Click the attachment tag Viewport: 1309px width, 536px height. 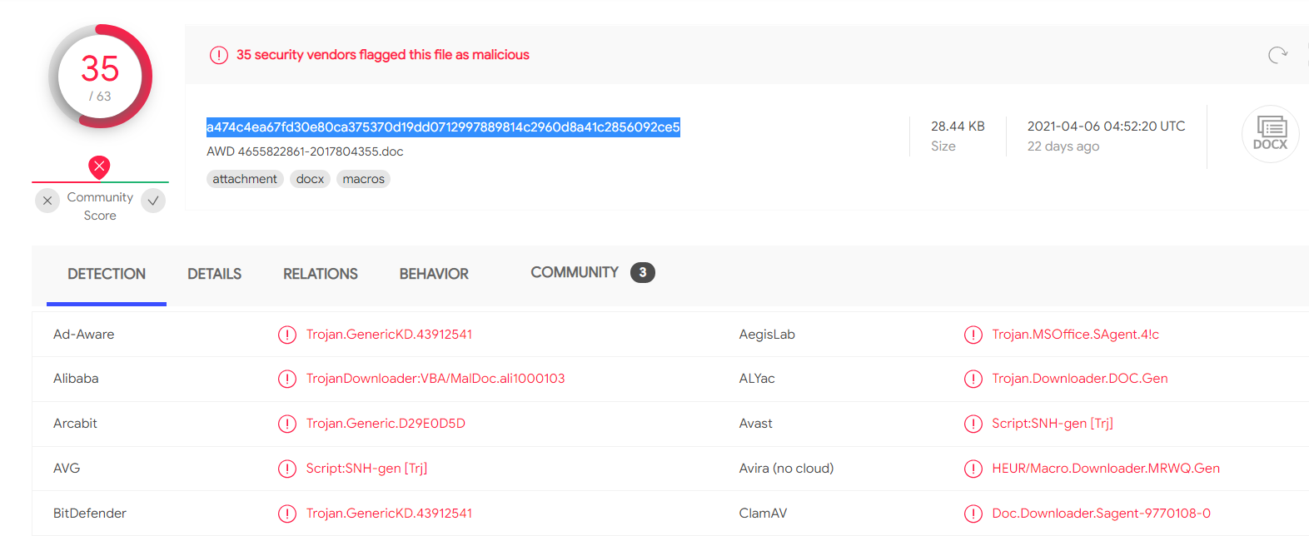245,179
